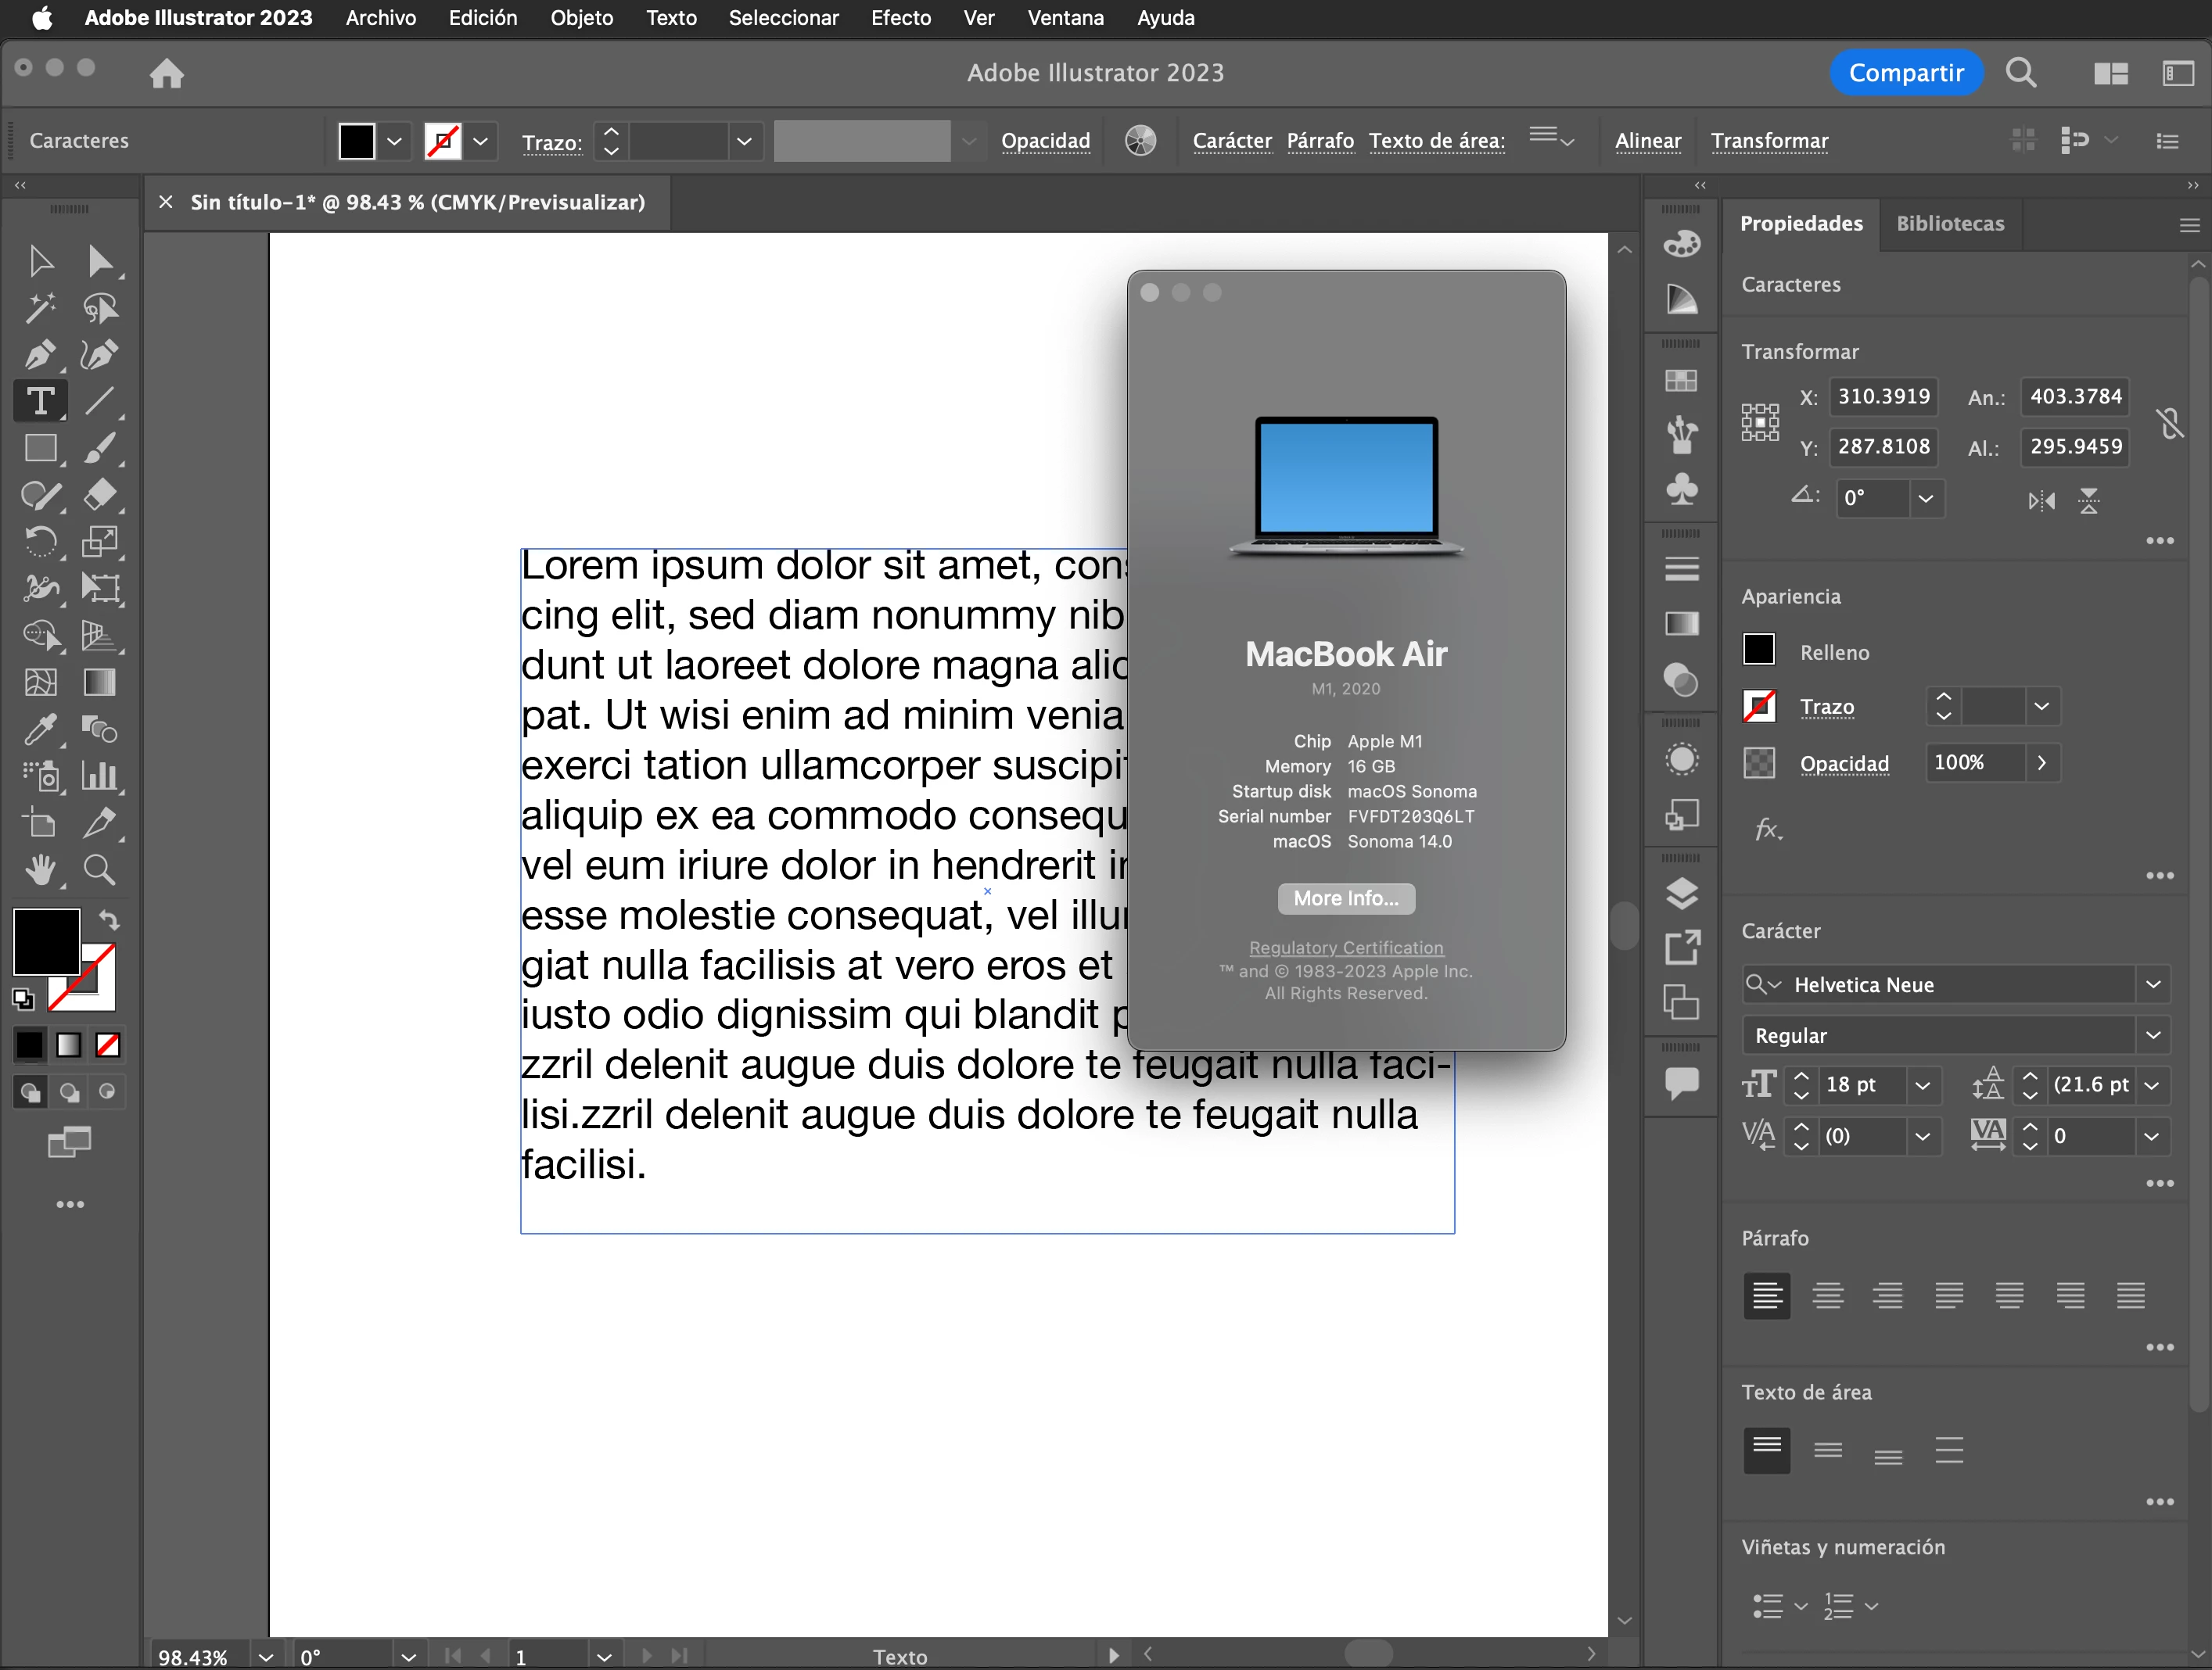Toggle constrain width and height proportions
The height and width of the screenshot is (1670, 2212).
tap(2169, 423)
